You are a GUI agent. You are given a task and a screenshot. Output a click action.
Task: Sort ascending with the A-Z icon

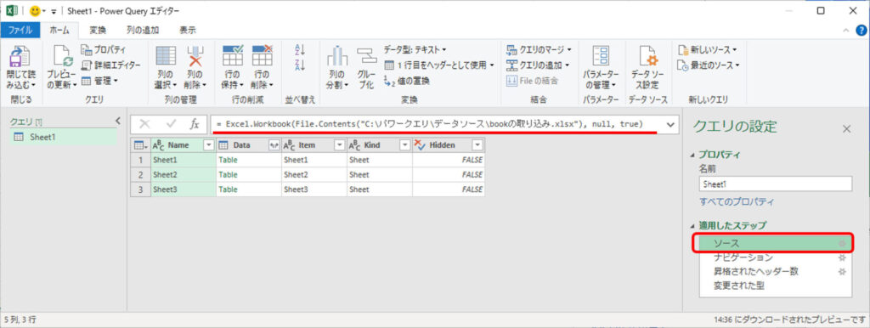(x=300, y=50)
